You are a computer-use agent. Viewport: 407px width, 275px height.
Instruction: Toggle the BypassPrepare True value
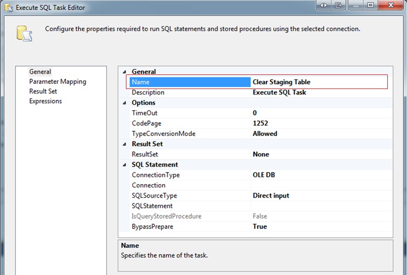[x=318, y=226]
